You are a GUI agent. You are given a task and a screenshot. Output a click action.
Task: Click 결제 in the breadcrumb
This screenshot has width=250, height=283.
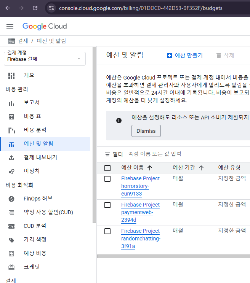point(23,41)
